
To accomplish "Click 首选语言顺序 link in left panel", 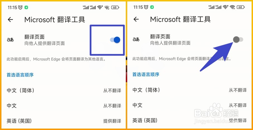I will point(20,75).
